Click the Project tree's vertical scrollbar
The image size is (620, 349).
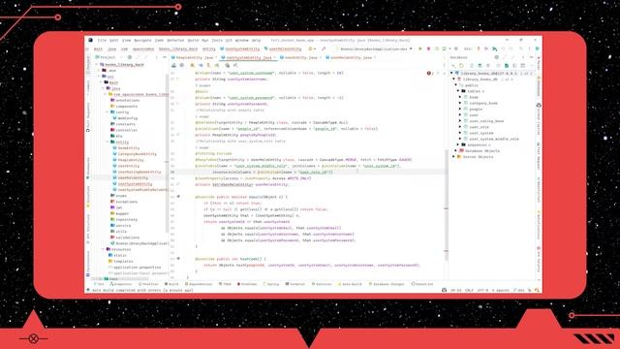(167, 153)
